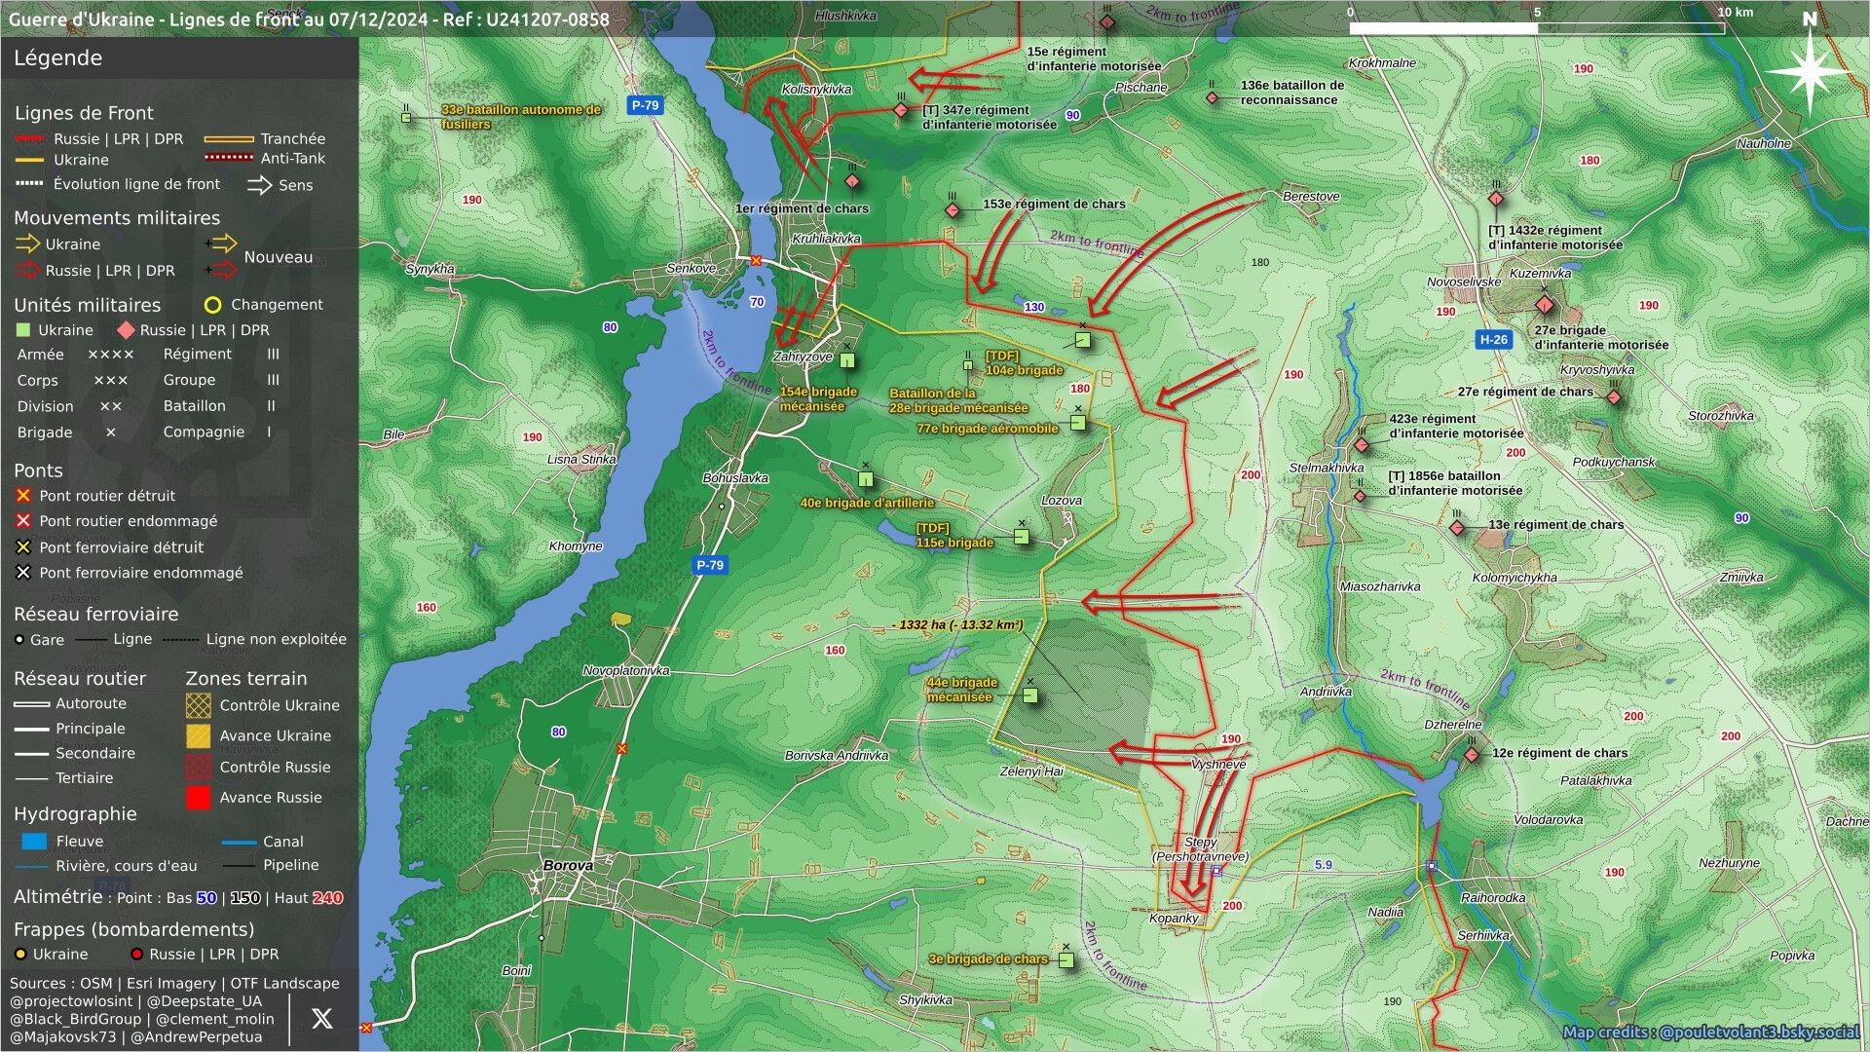Image resolution: width=1870 pixels, height=1052 pixels.
Task: Click the Légende heading
Action: tap(57, 57)
